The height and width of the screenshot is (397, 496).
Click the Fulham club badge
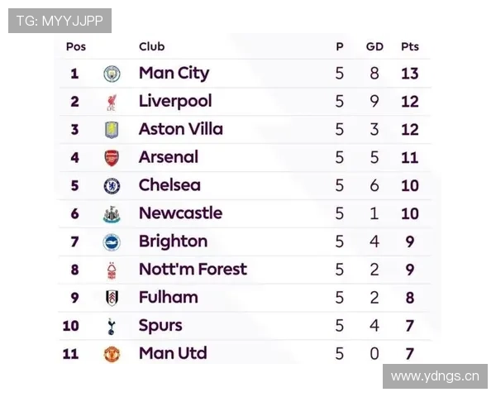[112, 299]
